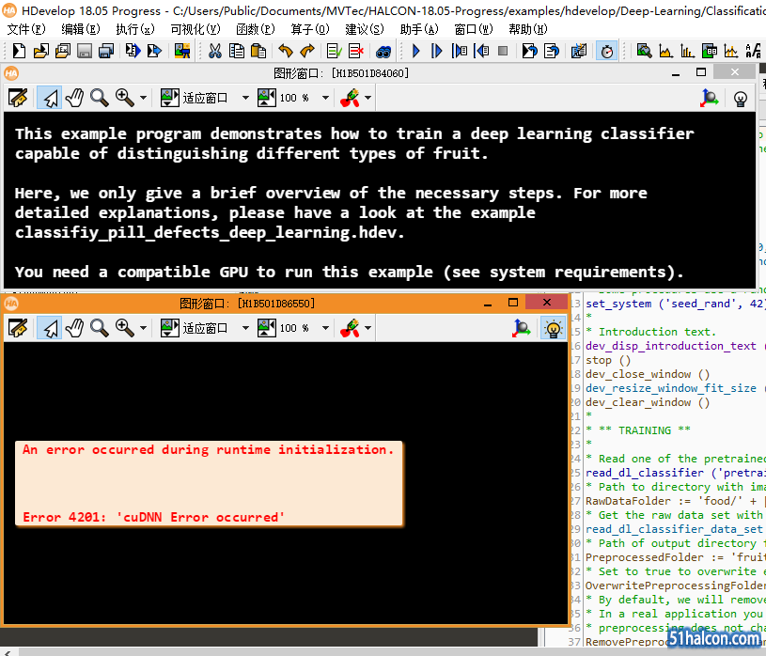Open 适应窗口 dropdown in top graphics window

[245, 98]
